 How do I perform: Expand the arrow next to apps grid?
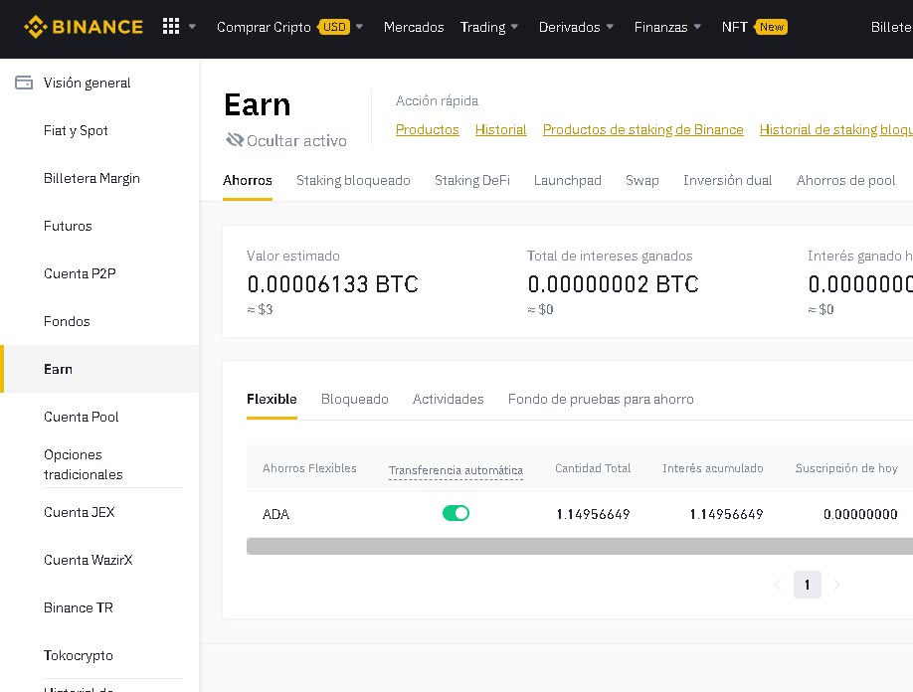tap(192, 27)
